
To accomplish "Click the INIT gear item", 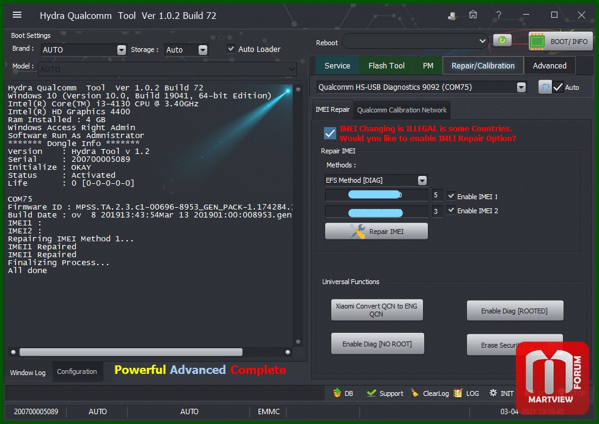I will pyautogui.click(x=501, y=393).
